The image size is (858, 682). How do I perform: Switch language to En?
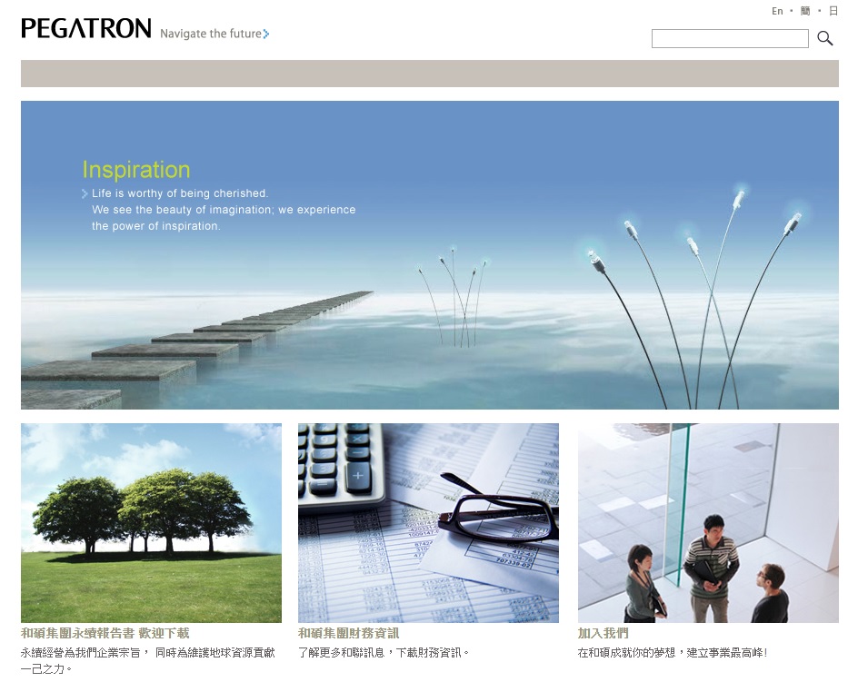click(777, 11)
